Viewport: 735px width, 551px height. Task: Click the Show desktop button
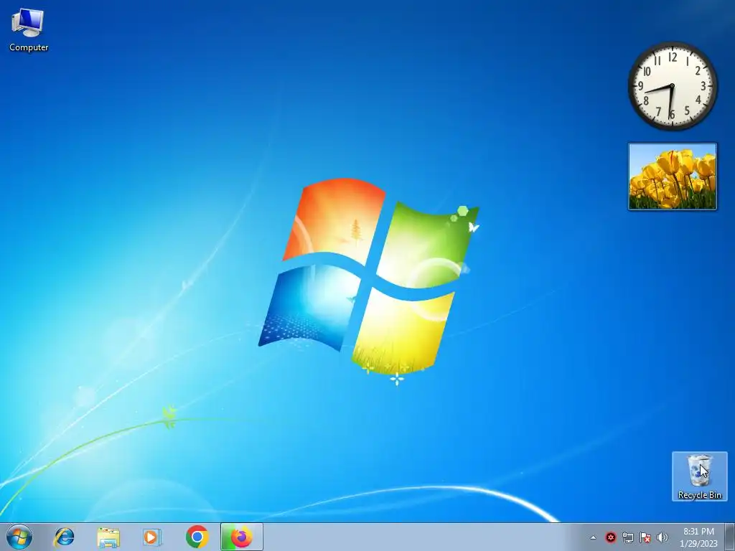(x=730, y=537)
